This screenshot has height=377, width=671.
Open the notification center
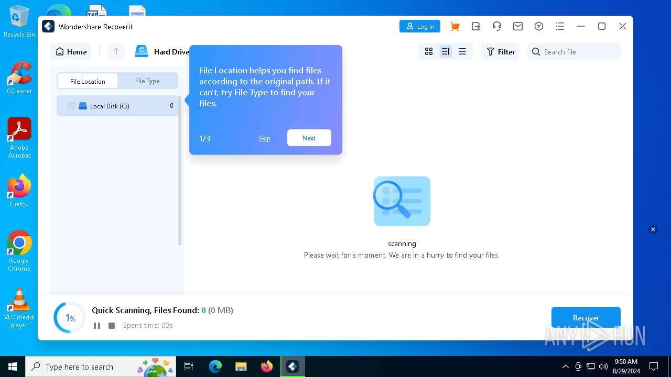654,367
